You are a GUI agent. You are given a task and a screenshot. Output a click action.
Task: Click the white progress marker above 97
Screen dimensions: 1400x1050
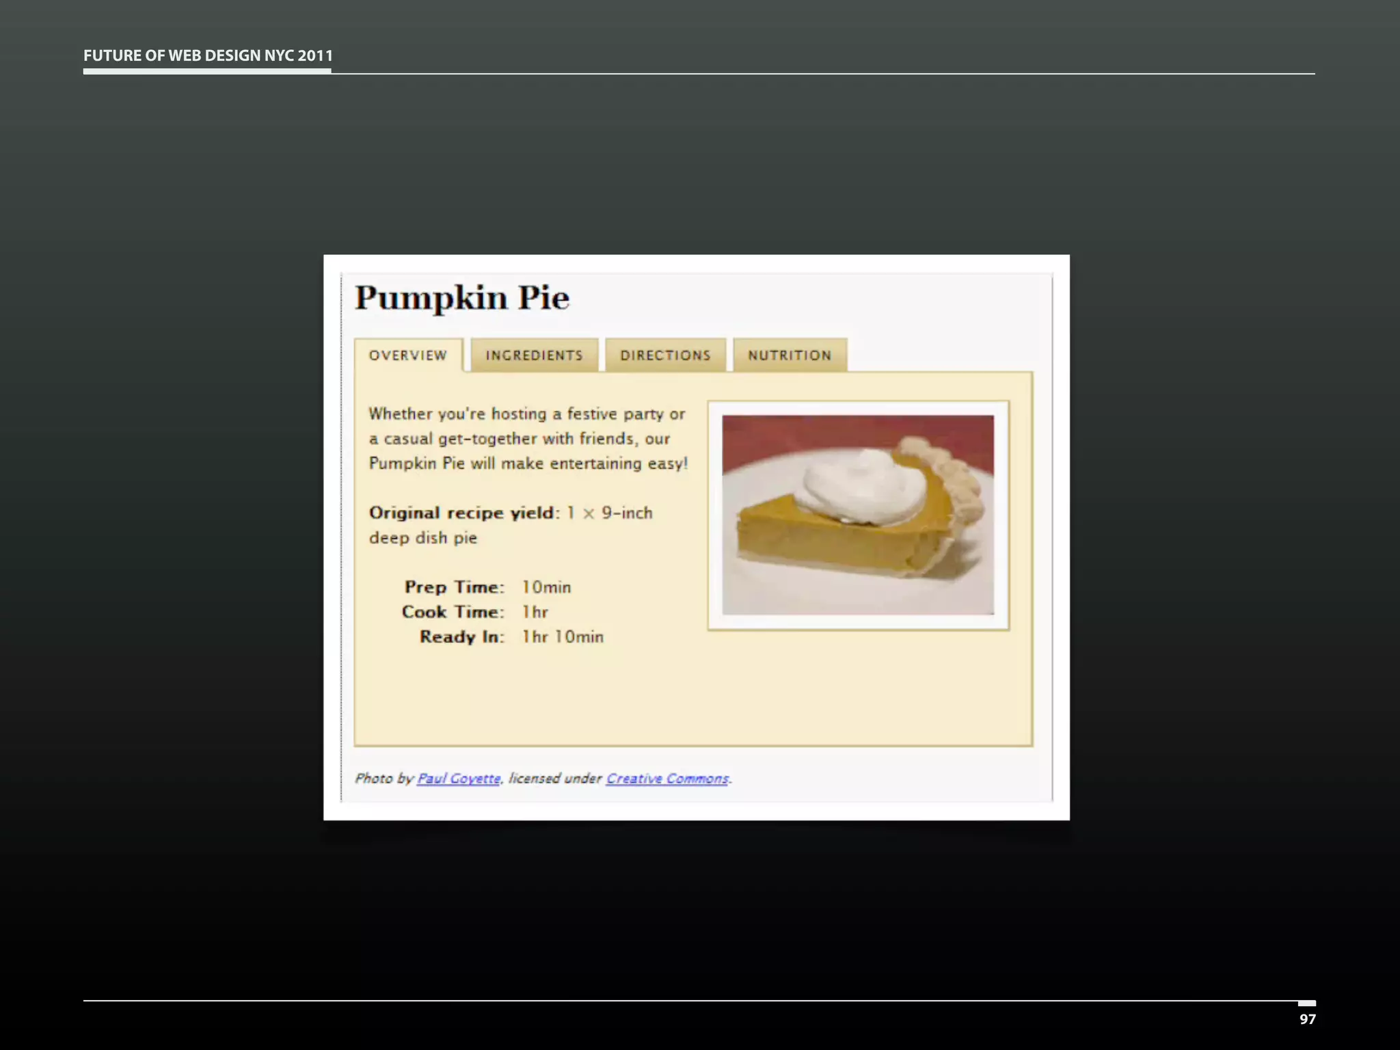click(x=1306, y=1004)
